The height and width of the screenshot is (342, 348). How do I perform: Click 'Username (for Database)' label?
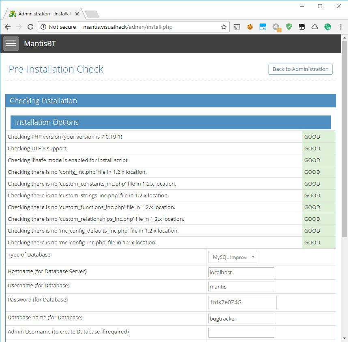pyautogui.click(x=39, y=285)
